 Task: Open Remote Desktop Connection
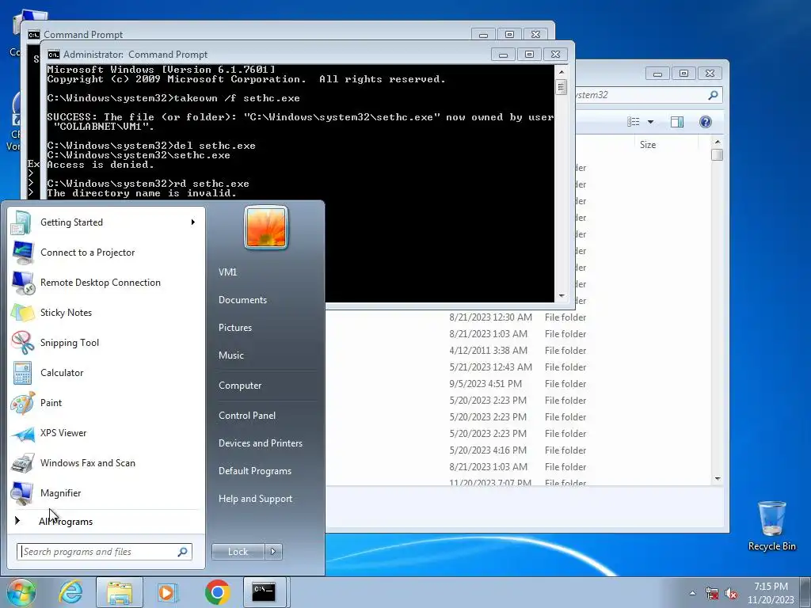106,283
